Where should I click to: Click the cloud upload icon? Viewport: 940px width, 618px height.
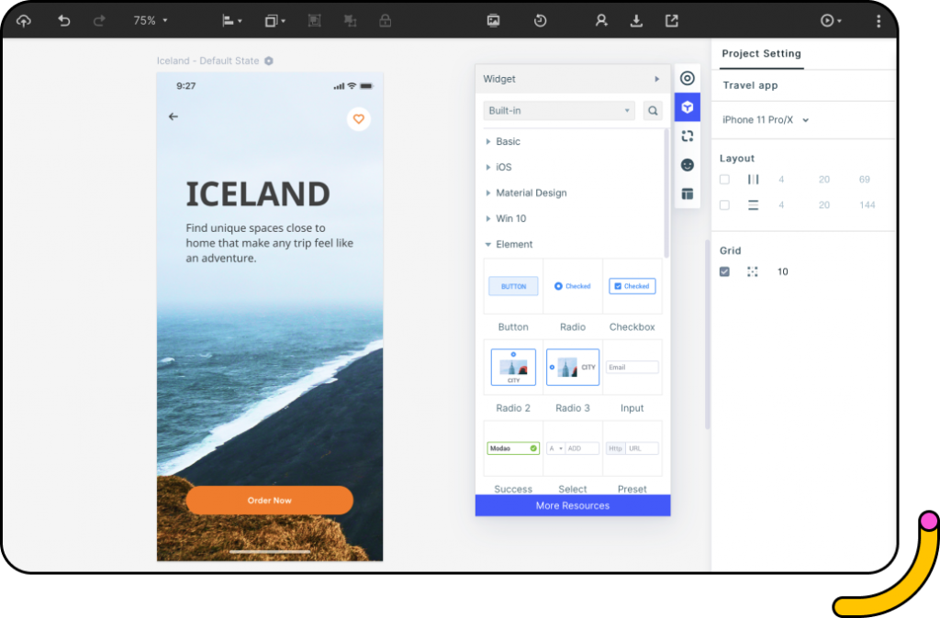coord(23,21)
